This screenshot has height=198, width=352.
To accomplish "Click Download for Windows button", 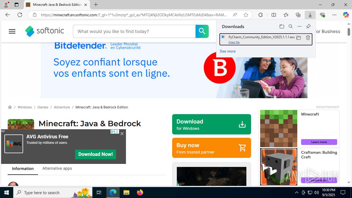I will [211, 124].
